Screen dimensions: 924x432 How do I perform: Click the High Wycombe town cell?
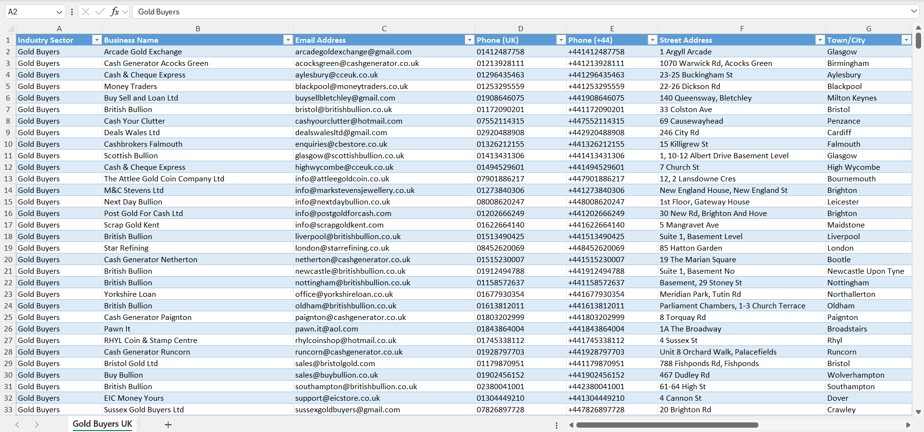869,167
